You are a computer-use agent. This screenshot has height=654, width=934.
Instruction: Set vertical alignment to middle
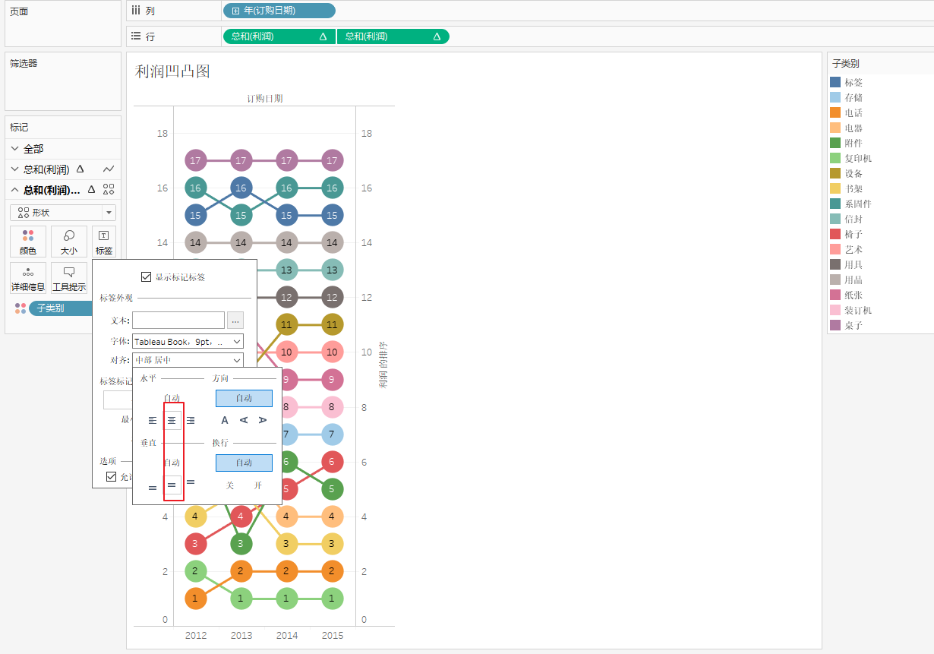[172, 485]
